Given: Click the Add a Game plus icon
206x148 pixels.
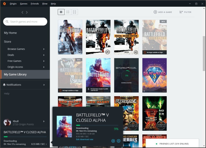Looking at the screenshot, I should 155,12.
